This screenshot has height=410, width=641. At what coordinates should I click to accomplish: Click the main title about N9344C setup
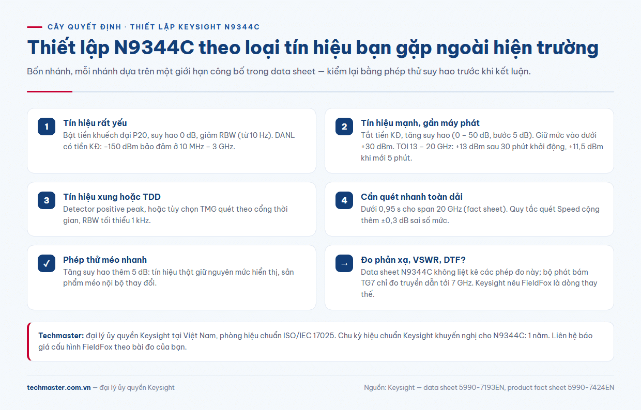pyautogui.click(x=313, y=48)
